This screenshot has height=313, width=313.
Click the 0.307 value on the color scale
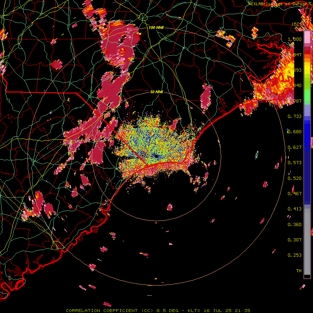[x=295, y=240]
